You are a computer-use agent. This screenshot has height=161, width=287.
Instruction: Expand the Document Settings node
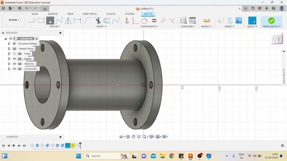pyautogui.click(x=9, y=44)
